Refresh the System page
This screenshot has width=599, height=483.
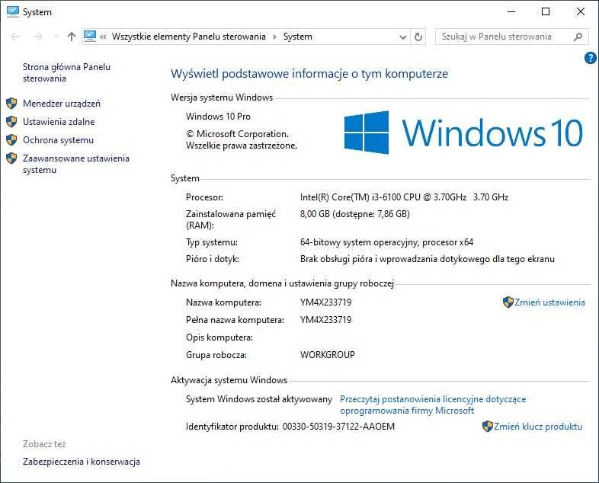(x=418, y=37)
